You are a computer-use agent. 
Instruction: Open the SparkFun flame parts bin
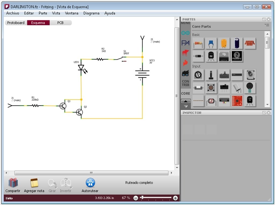[185, 63]
